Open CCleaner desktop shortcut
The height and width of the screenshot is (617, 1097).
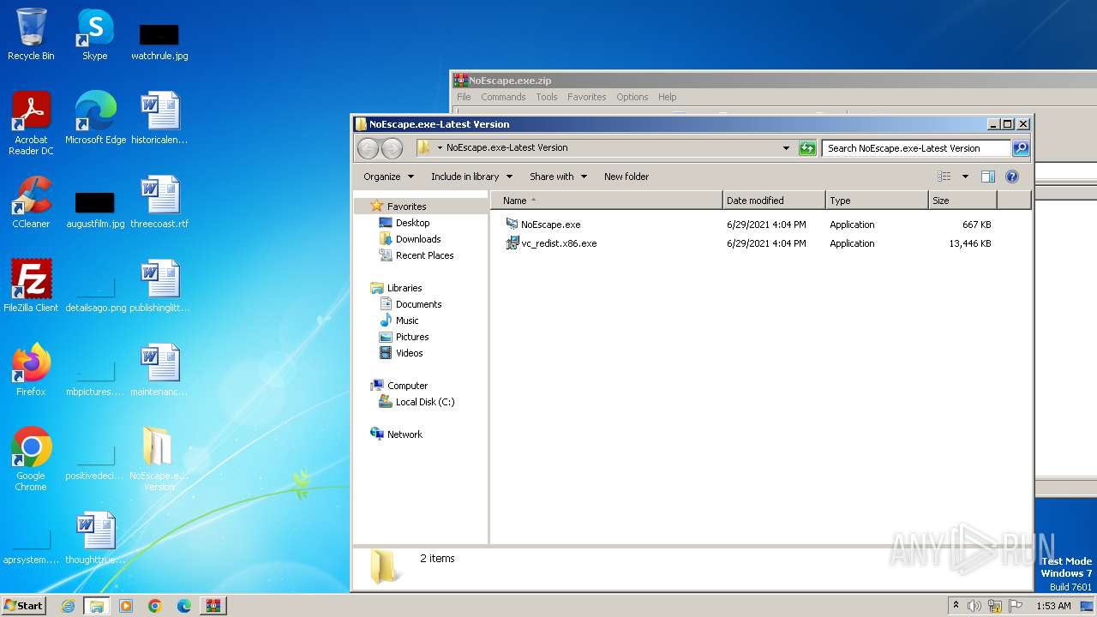[31, 202]
